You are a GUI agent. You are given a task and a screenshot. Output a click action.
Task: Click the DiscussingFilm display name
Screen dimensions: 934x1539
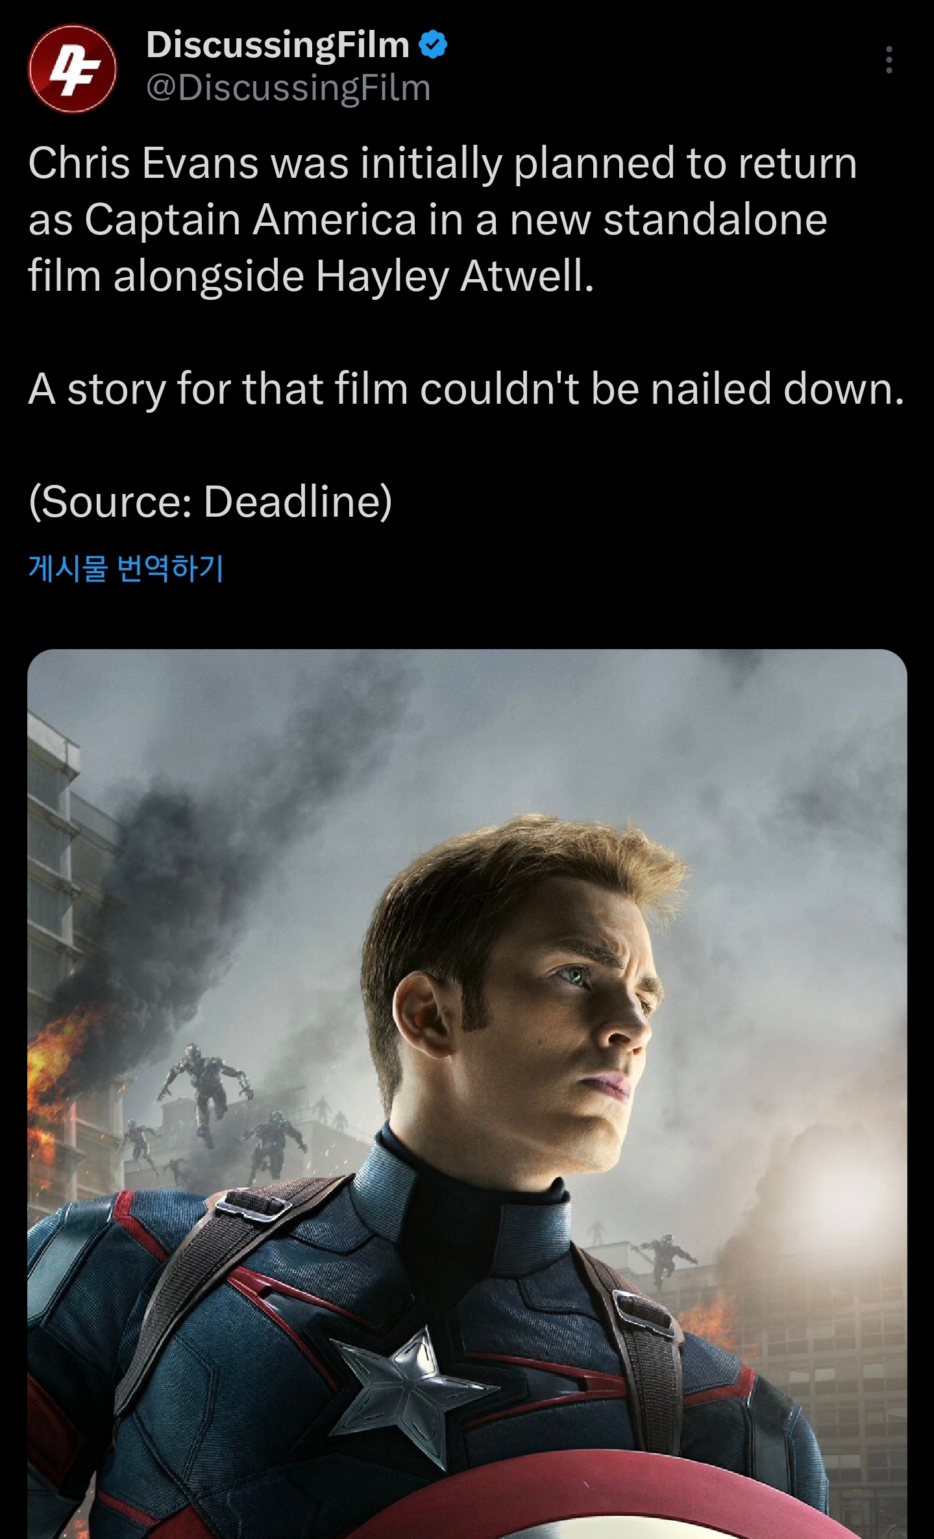(x=278, y=45)
